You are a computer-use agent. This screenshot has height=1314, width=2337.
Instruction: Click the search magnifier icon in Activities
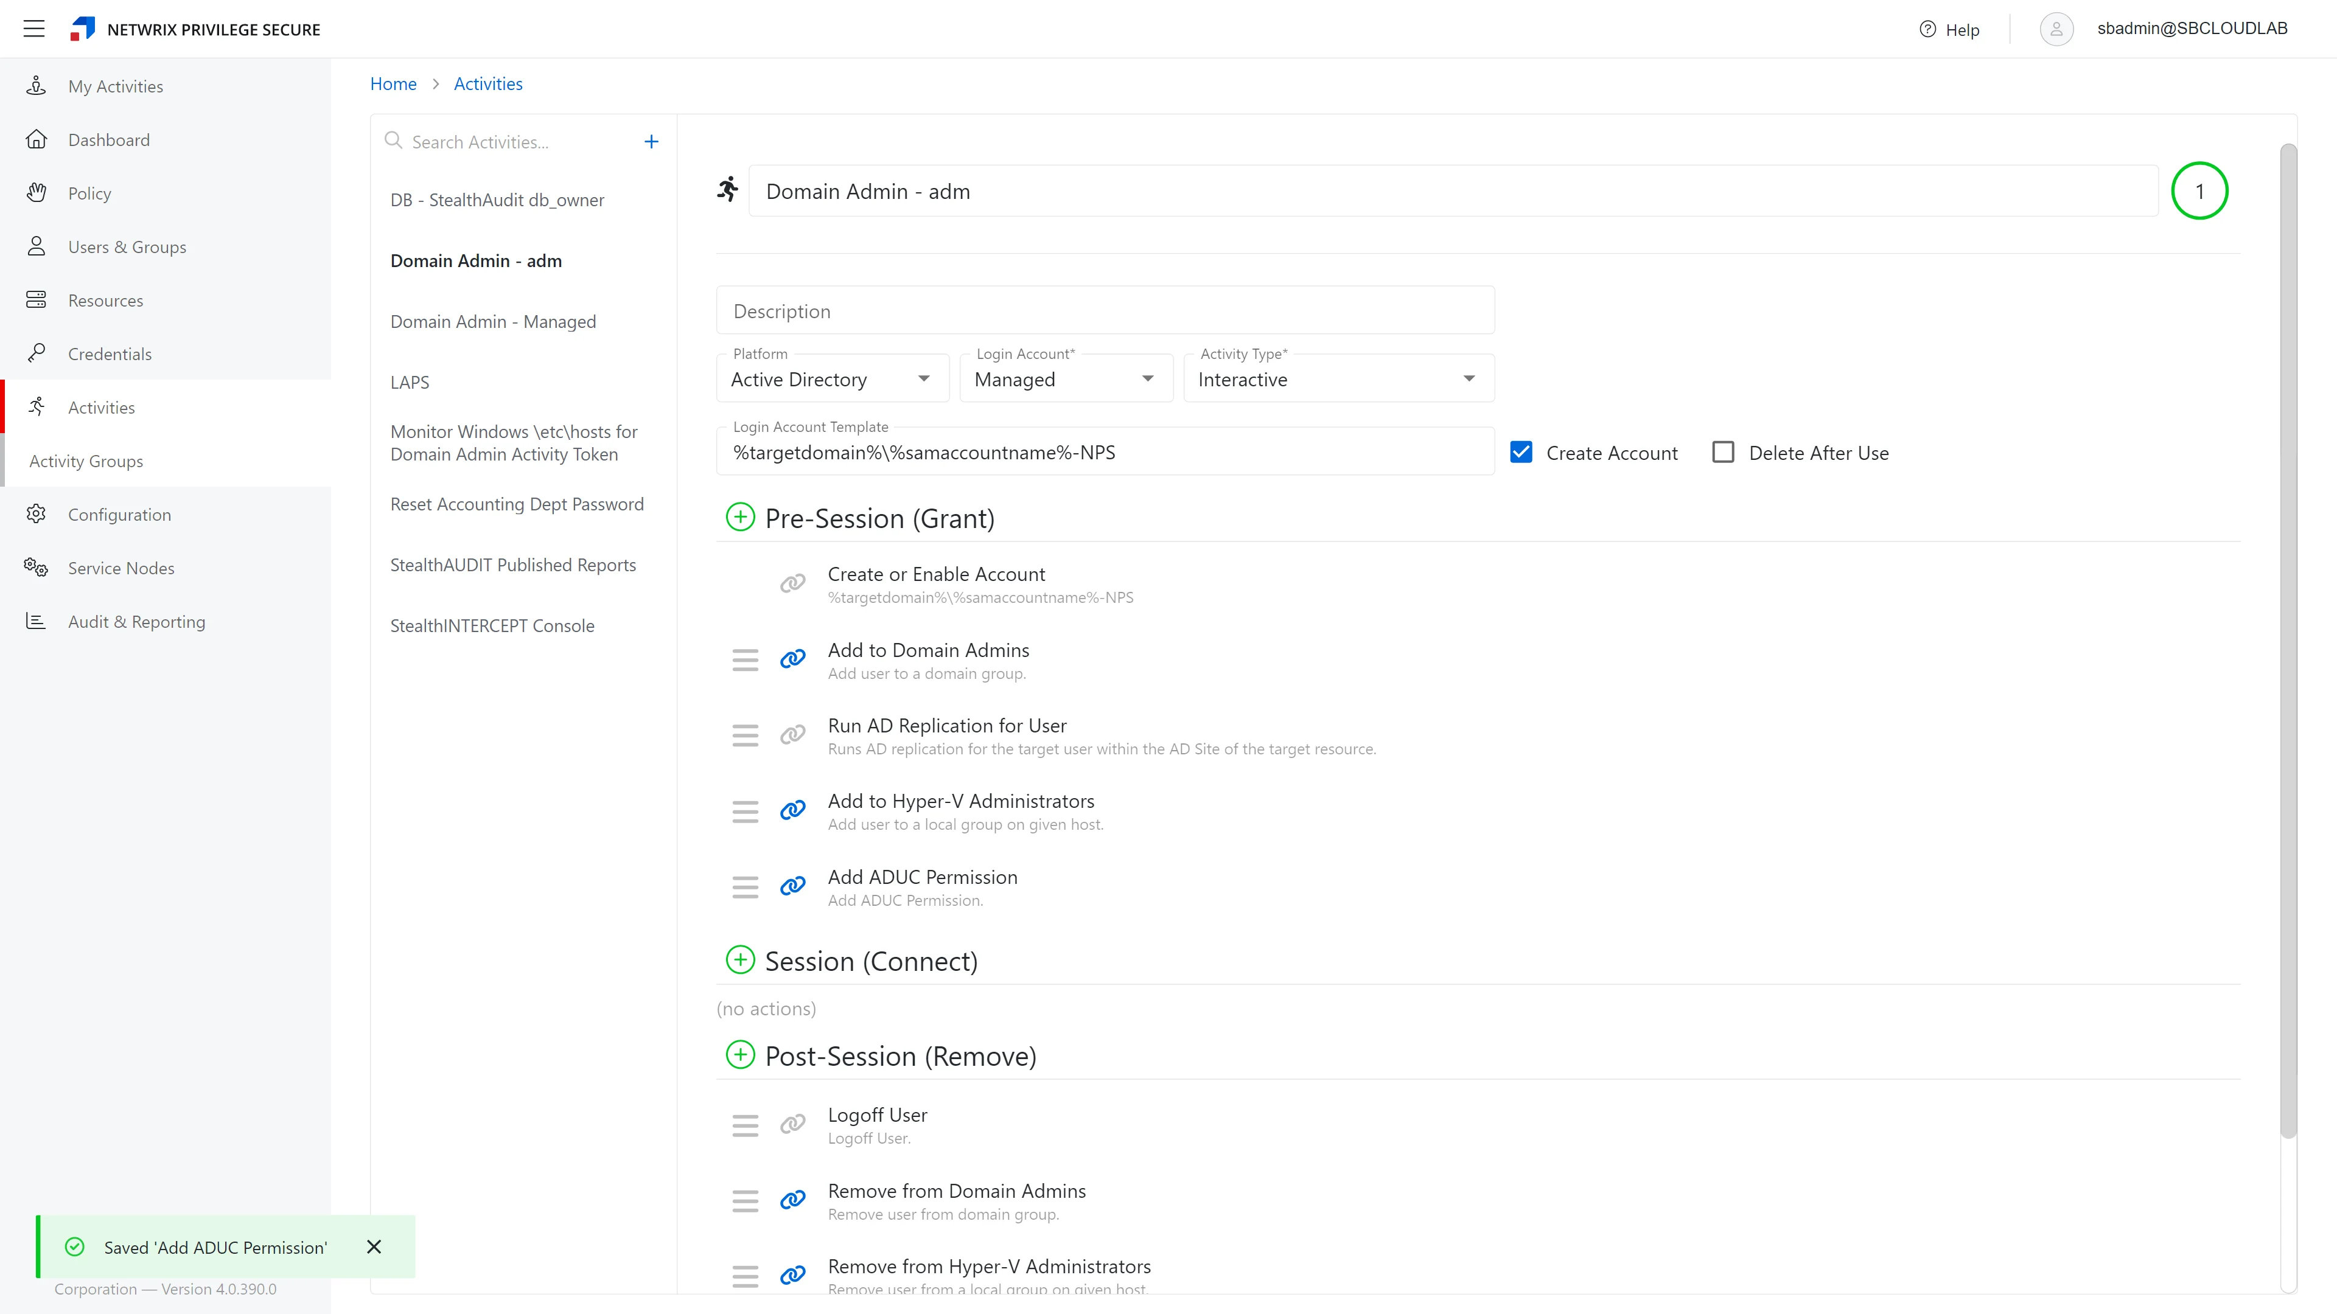(393, 141)
